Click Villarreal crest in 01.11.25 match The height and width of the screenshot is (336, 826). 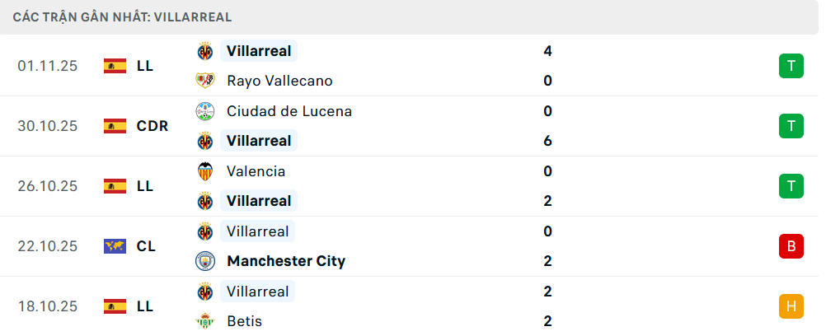pos(204,51)
